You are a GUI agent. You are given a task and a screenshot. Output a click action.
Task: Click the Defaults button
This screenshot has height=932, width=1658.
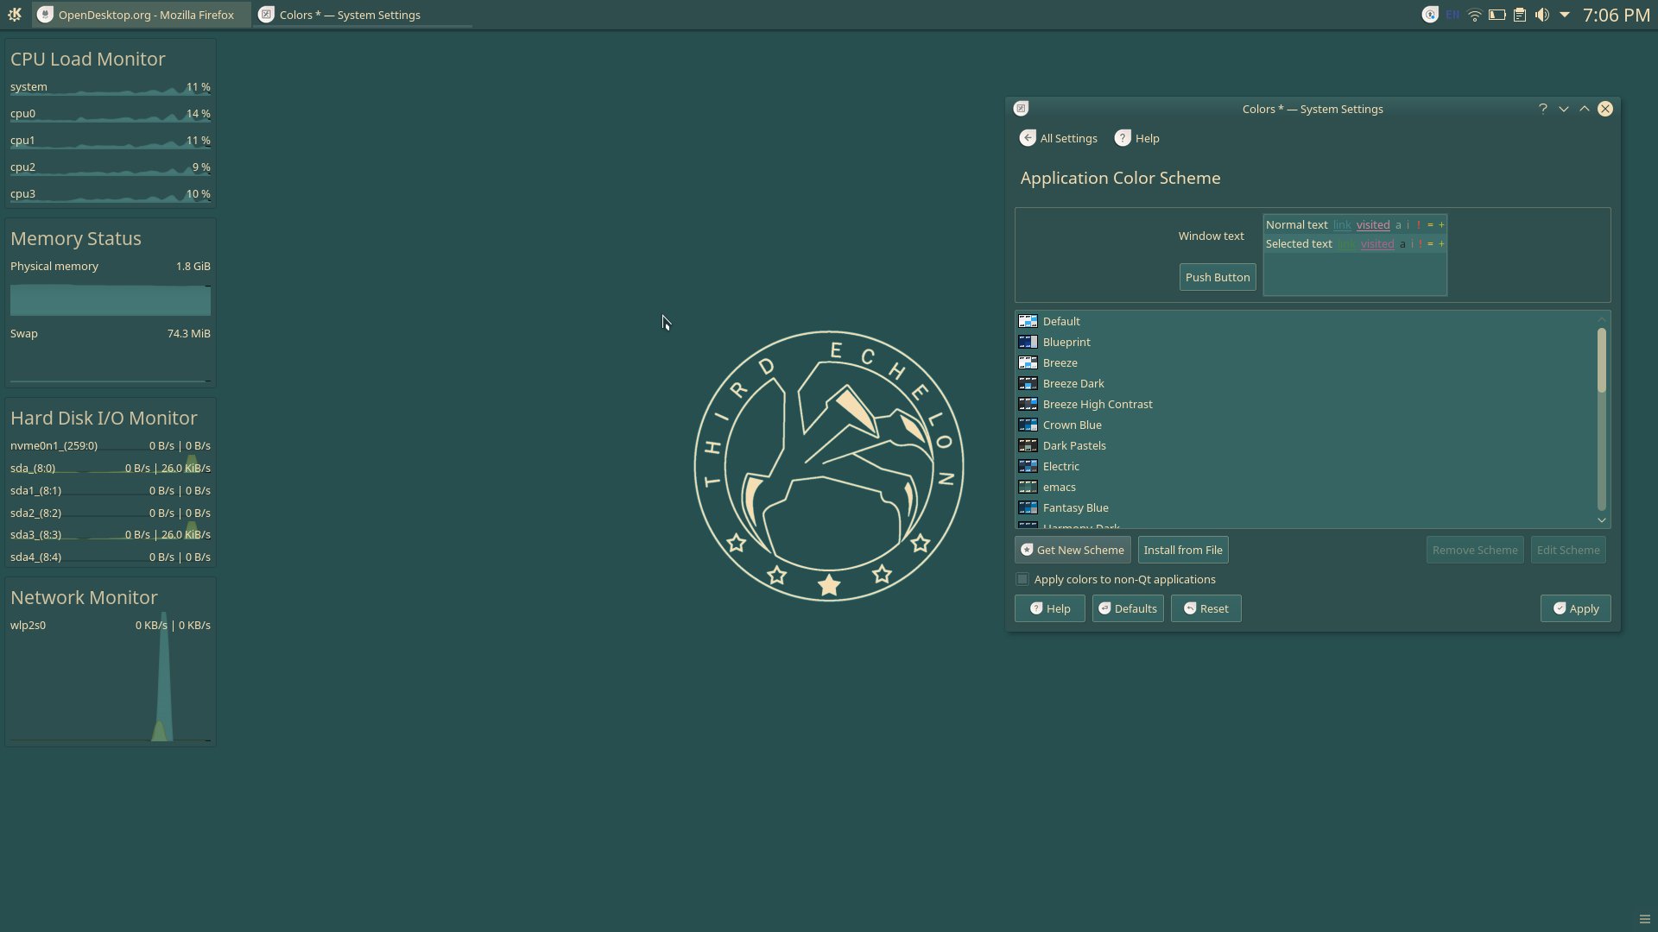pyautogui.click(x=1128, y=608)
